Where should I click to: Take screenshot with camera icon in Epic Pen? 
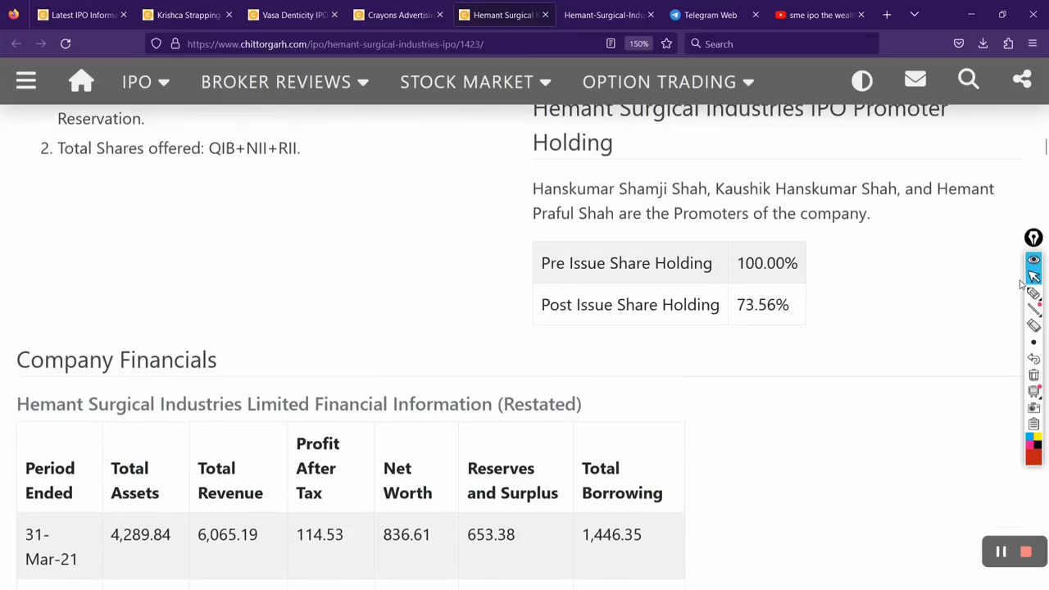point(1033,408)
